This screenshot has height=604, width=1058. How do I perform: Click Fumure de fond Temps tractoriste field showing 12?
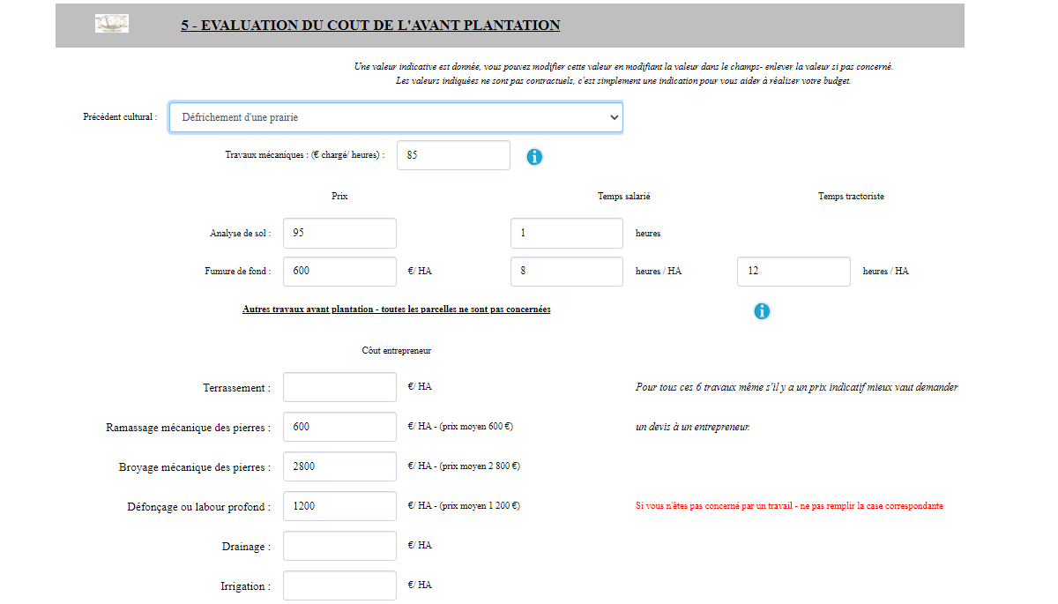pyautogui.click(x=793, y=272)
